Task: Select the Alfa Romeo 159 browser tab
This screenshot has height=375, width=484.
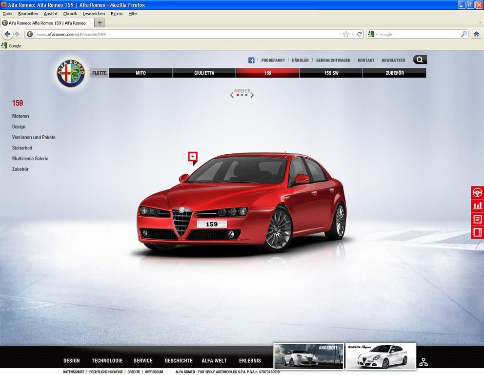Action: coord(47,23)
